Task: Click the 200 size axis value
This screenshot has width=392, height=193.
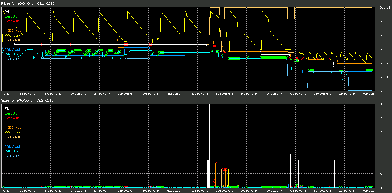Action: pos(383,132)
